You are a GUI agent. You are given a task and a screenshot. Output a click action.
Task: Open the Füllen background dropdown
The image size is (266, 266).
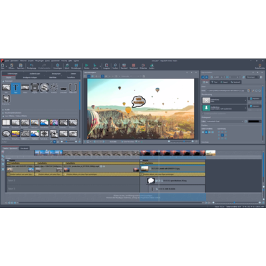pyautogui.click(x=225, y=121)
